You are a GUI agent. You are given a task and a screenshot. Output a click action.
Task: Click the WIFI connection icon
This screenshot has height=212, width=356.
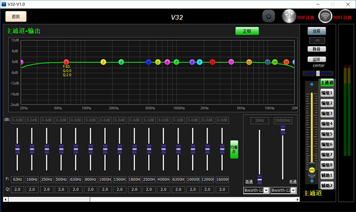click(x=325, y=16)
